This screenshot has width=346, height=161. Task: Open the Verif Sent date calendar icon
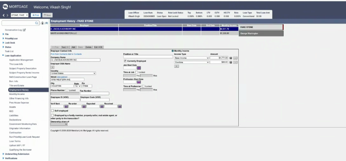coord(66,106)
